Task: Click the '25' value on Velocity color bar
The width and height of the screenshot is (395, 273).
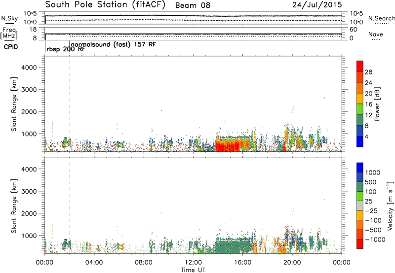Action: coord(368,201)
